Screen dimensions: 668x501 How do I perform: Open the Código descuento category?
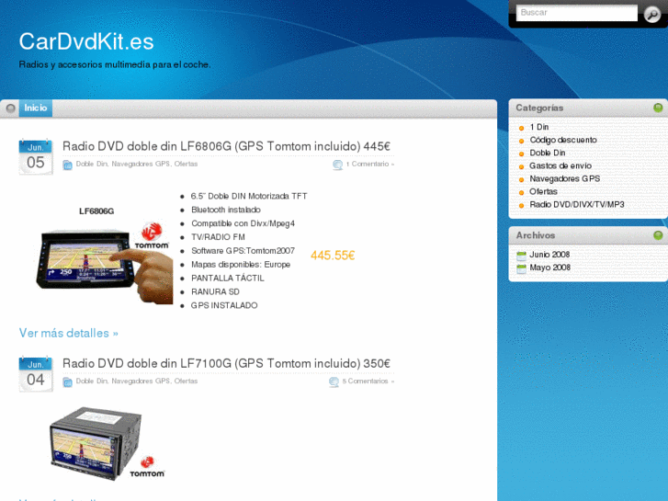click(562, 140)
